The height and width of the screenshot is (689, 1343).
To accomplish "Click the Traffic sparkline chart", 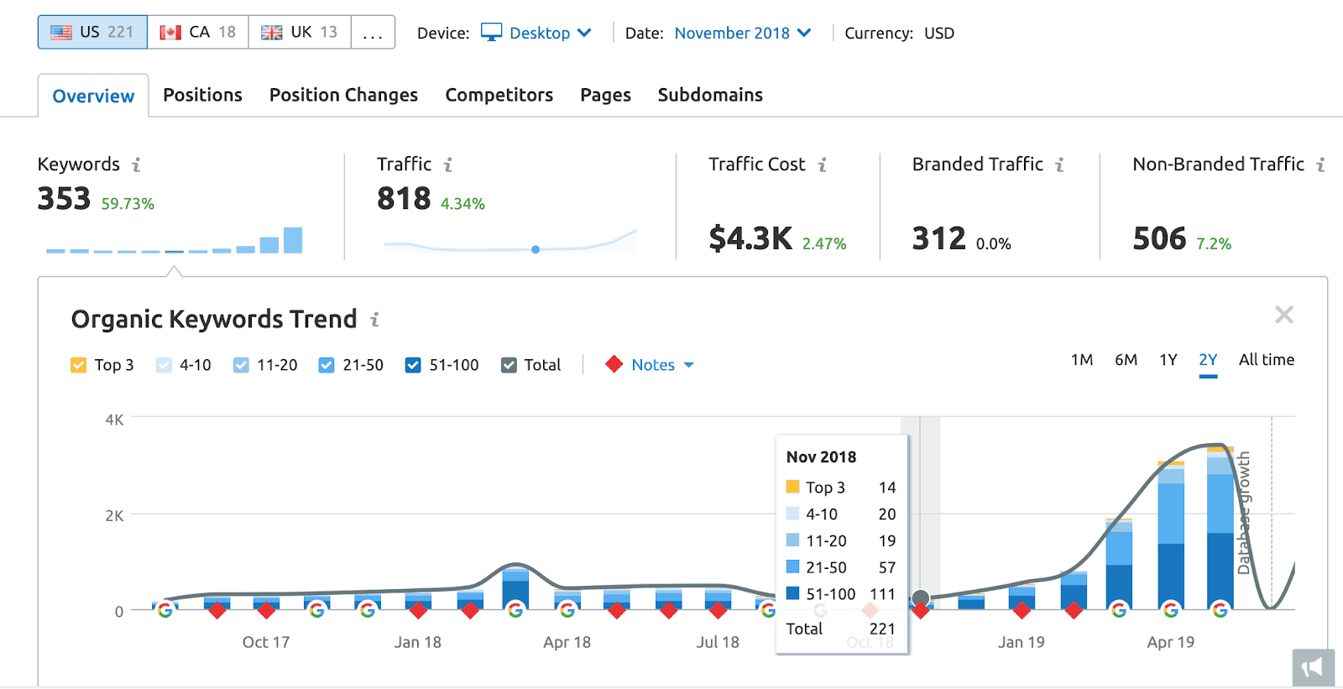I will pos(510,241).
